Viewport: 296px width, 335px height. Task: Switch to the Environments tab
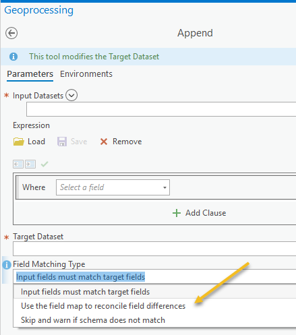(x=86, y=74)
